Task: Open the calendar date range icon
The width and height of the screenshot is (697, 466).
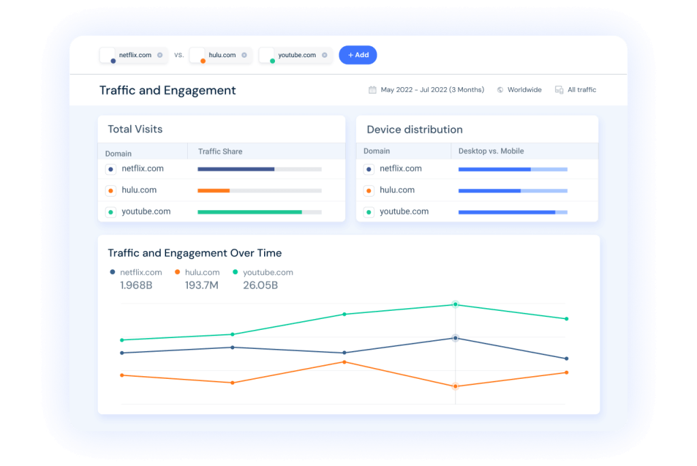Action: point(372,90)
